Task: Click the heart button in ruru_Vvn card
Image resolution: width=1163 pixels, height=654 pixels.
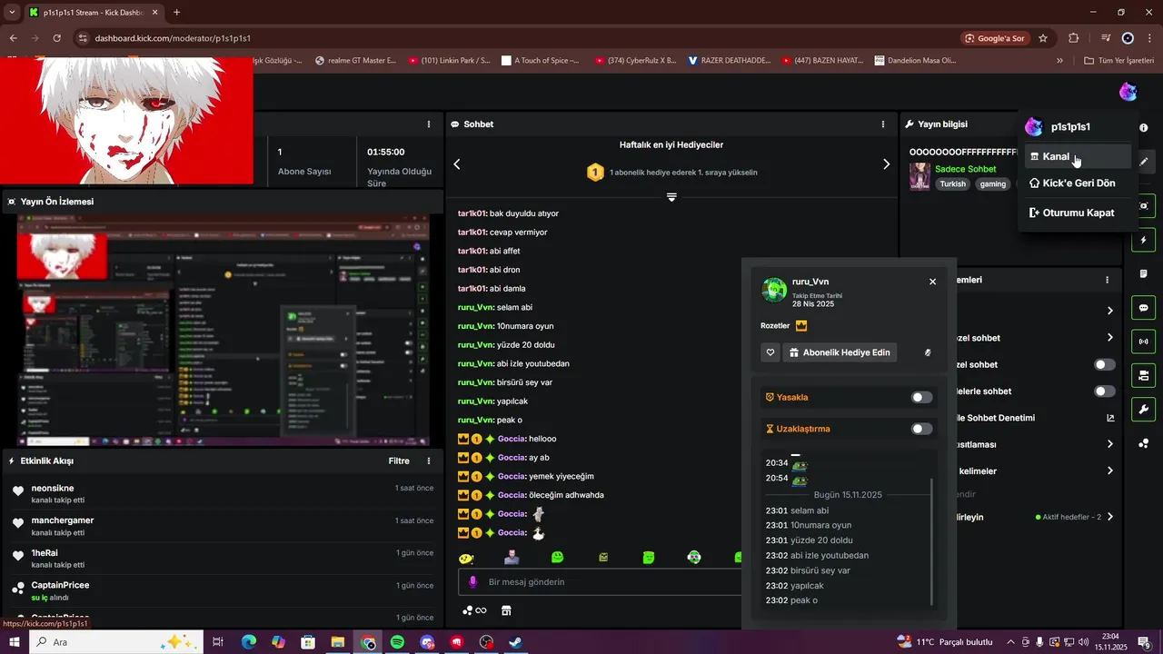Action: point(770,352)
